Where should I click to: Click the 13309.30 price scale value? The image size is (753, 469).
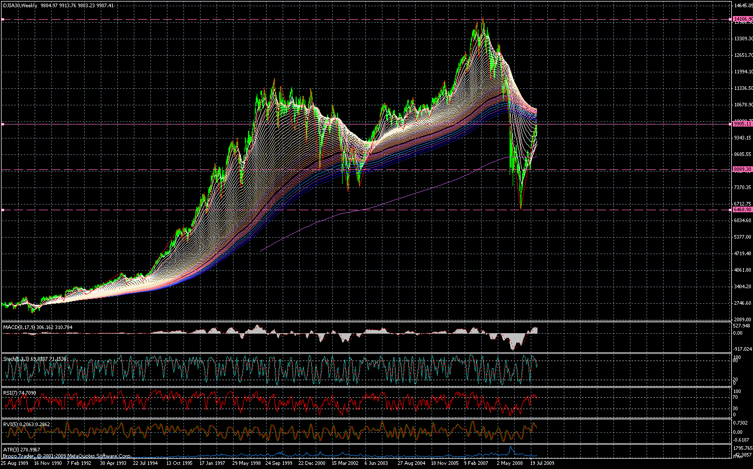click(743, 38)
